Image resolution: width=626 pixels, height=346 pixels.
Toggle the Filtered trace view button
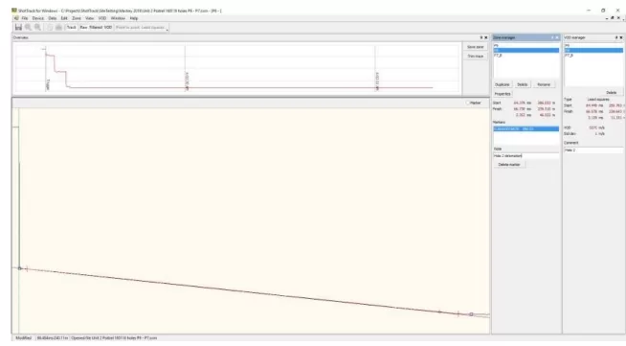point(96,27)
